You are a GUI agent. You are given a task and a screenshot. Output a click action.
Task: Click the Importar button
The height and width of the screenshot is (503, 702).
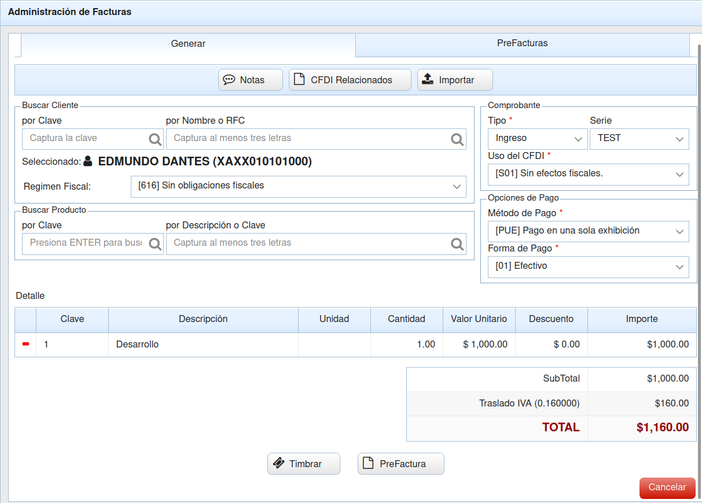tap(455, 80)
